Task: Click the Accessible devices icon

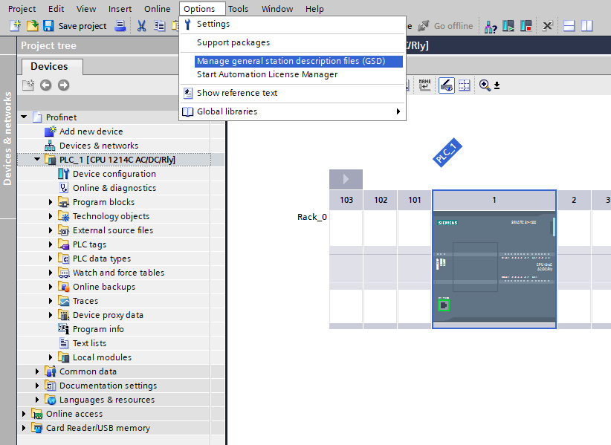Action: pos(491,26)
